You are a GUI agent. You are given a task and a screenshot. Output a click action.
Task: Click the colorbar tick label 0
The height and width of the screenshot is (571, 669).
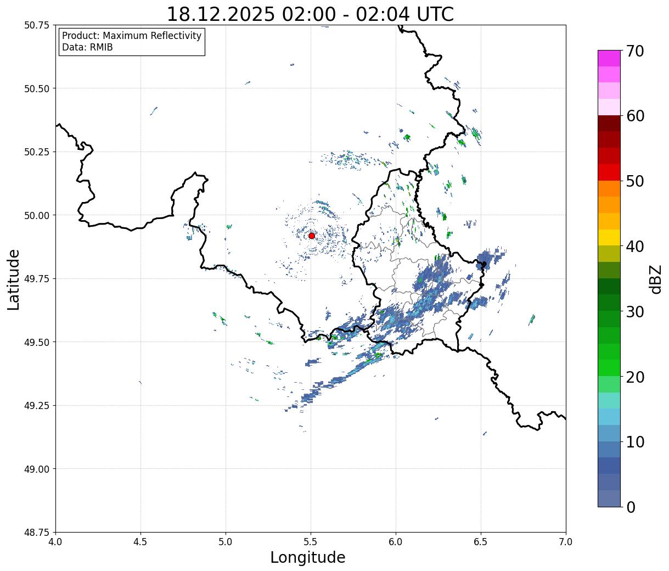coord(631,507)
